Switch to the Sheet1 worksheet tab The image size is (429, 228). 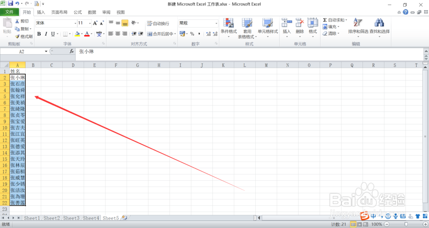(32, 218)
